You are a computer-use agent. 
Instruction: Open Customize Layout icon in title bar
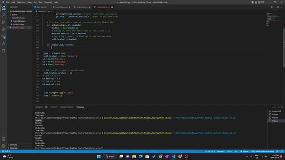[262, 2]
